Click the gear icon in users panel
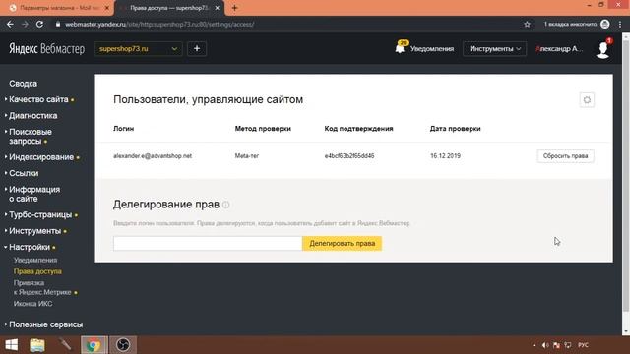Viewport: 630px width, 354px height. (x=587, y=100)
